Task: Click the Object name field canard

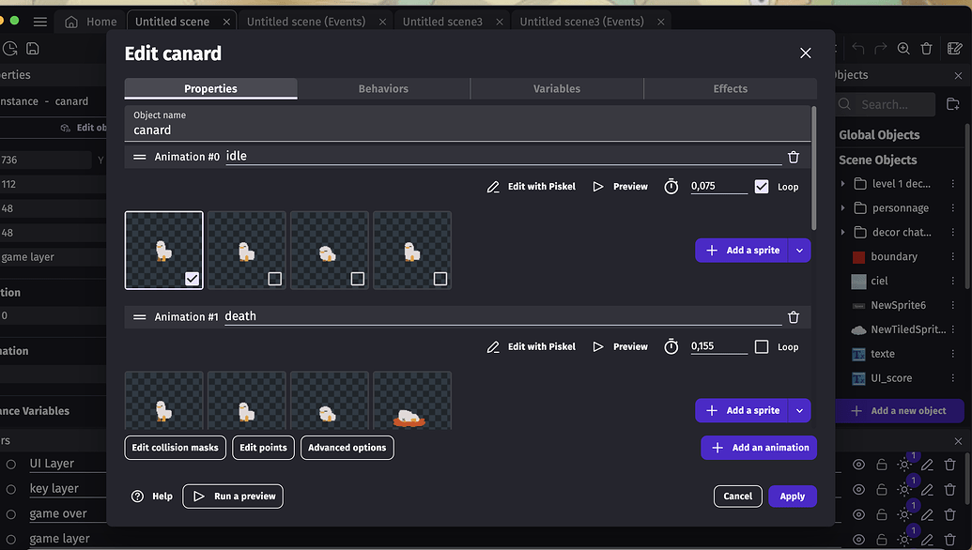Action: click(x=468, y=124)
